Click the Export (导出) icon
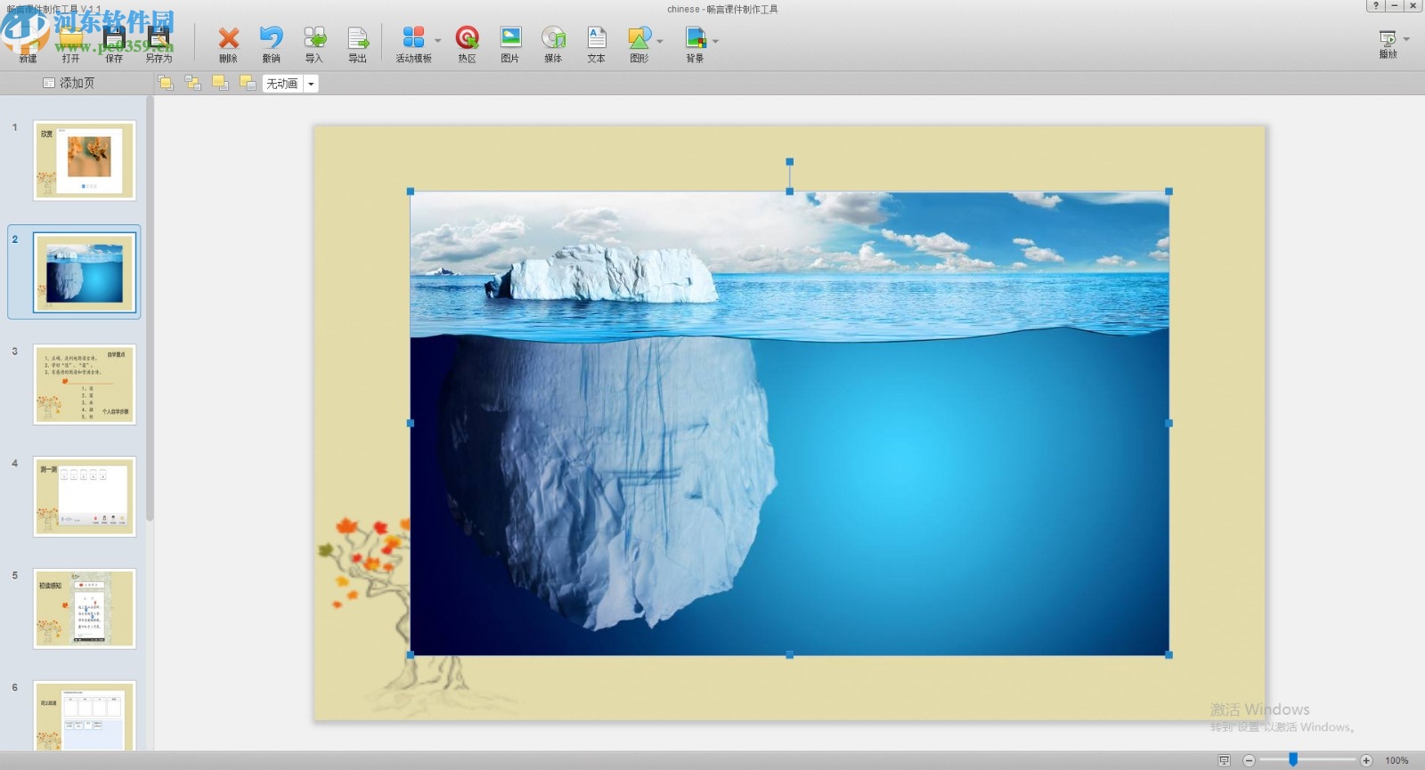The width and height of the screenshot is (1425, 770). click(x=357, y=43)
